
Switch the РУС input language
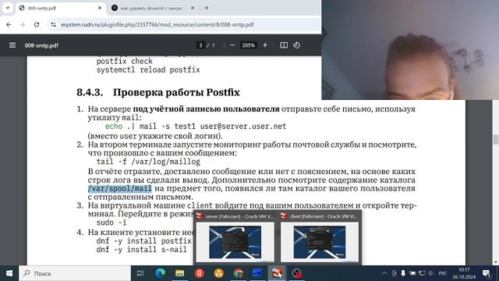pos(443,273)
